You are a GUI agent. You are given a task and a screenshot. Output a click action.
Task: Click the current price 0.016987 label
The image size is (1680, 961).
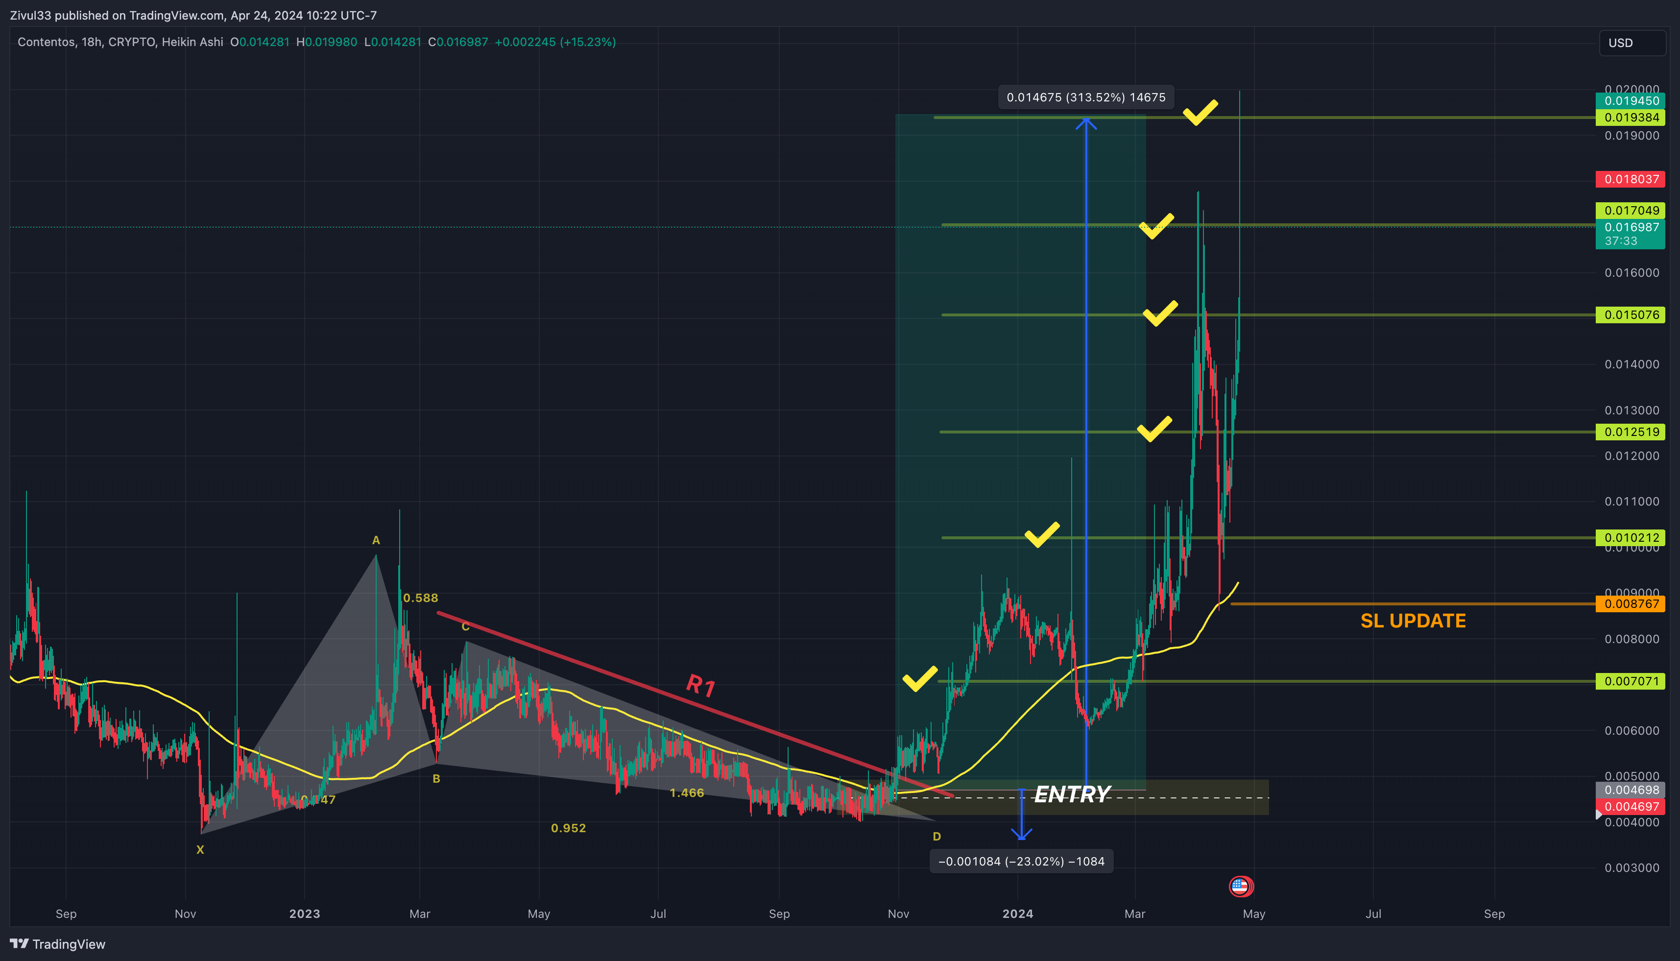pos(1631,227)
